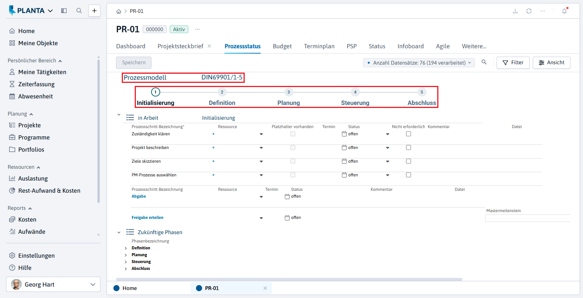Open the ellipsis menu next to Aktiv
The height and width of the screenshot is (298, 583).
coord(197,29)
